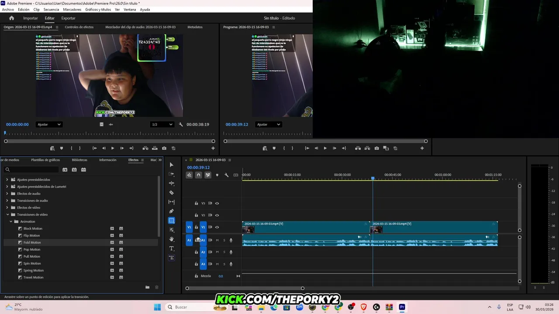
Task: Switch to Exportar workspace
Action: (68, 18)
